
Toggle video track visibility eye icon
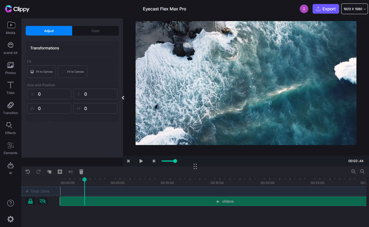click(43, 201)
